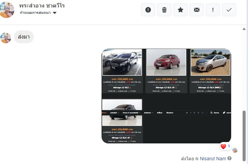This screenshot has width=248, height=164.
Task: Click the Mirage 12 GLX AT listing title
Action: point(121,138)
